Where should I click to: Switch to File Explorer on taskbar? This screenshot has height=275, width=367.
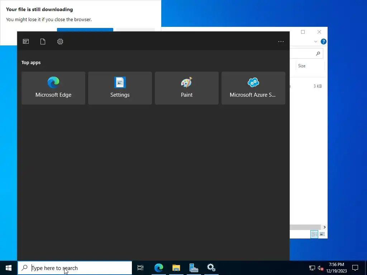176,268
